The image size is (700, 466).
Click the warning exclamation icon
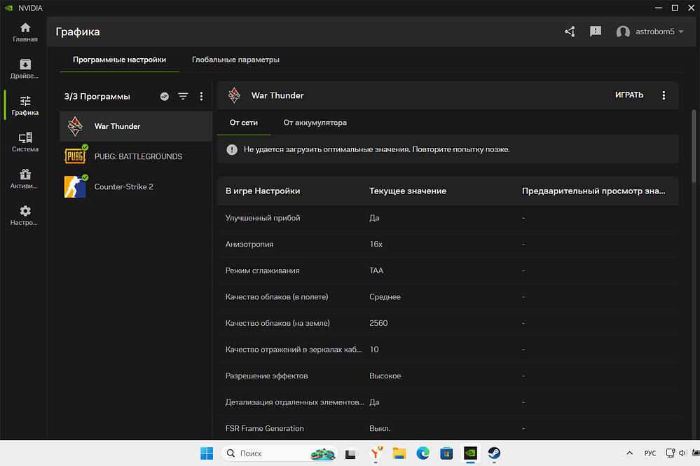(232, 149)
